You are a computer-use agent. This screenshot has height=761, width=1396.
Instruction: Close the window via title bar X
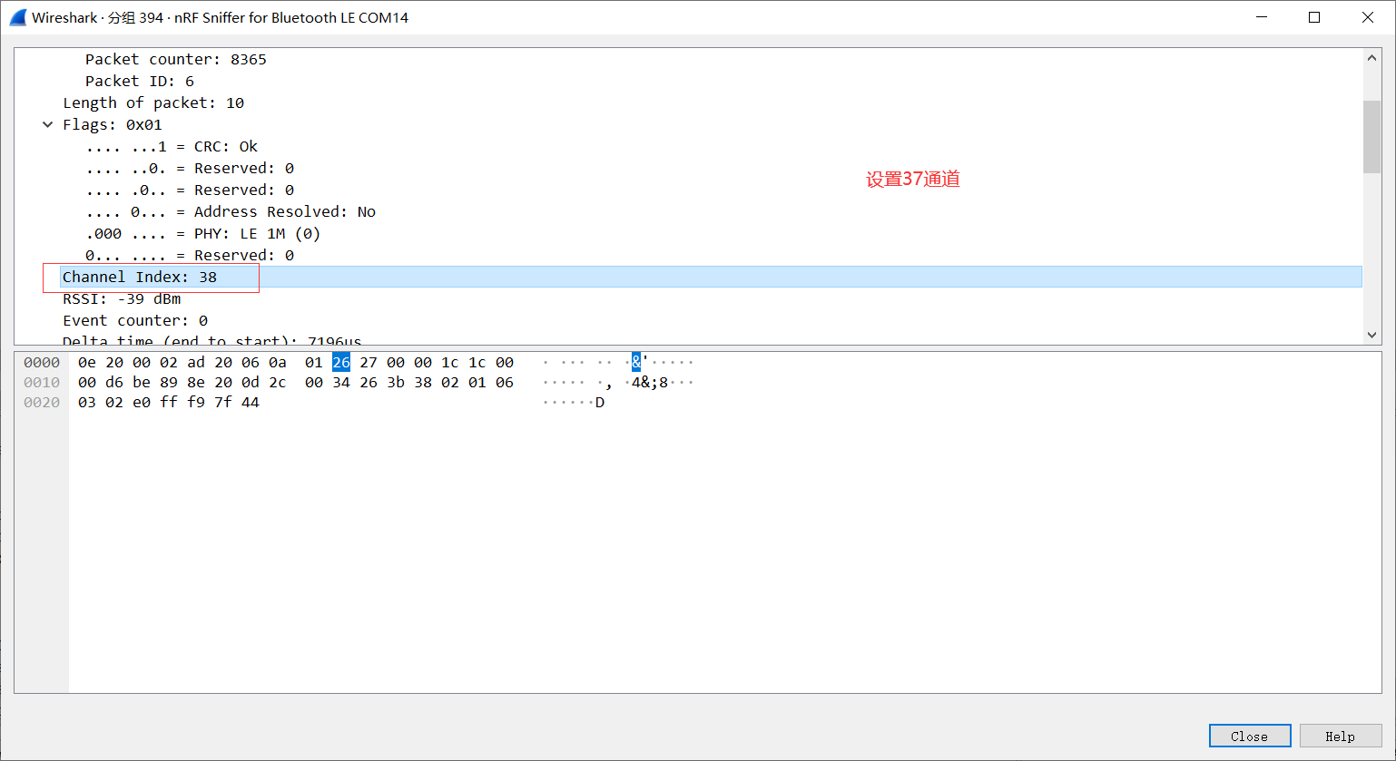[x=1368, y=17]
